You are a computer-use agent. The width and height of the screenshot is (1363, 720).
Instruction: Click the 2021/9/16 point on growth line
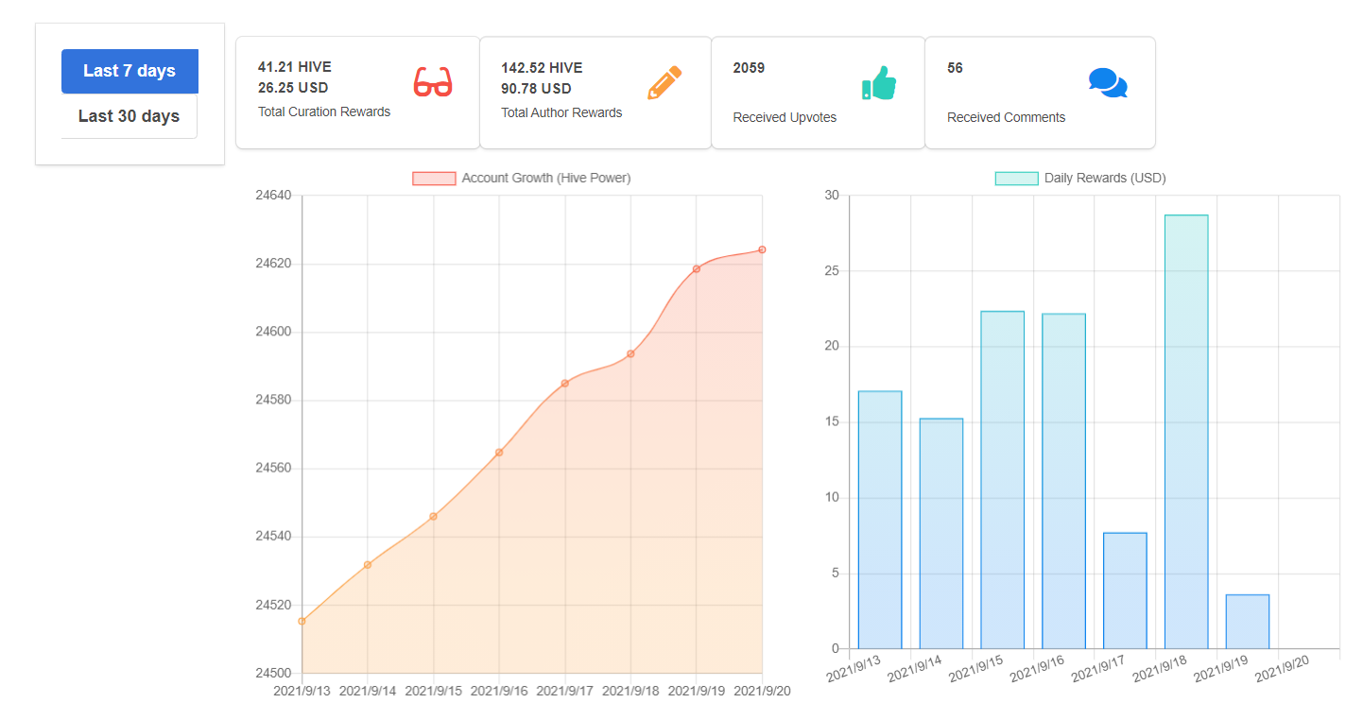pos(499,453)
